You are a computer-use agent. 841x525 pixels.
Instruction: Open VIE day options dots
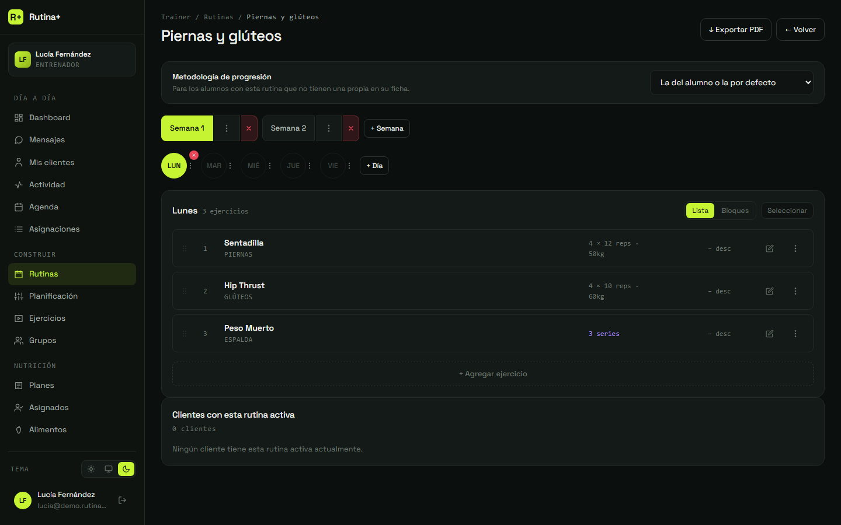tap(349, 166)
